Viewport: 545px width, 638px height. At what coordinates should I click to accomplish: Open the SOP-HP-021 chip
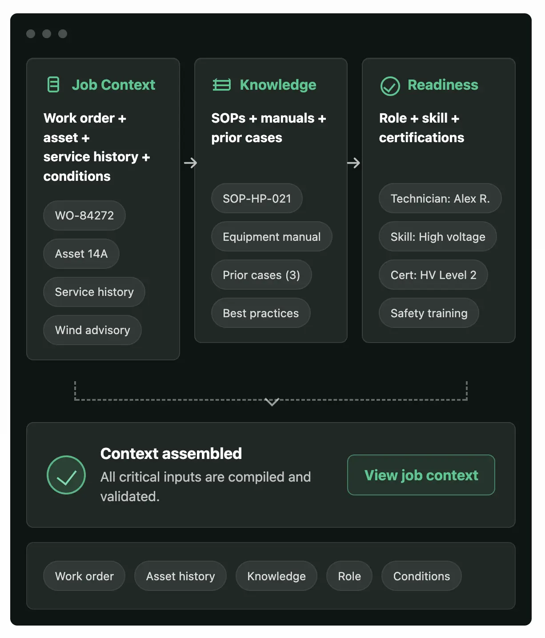coord(257,198)
